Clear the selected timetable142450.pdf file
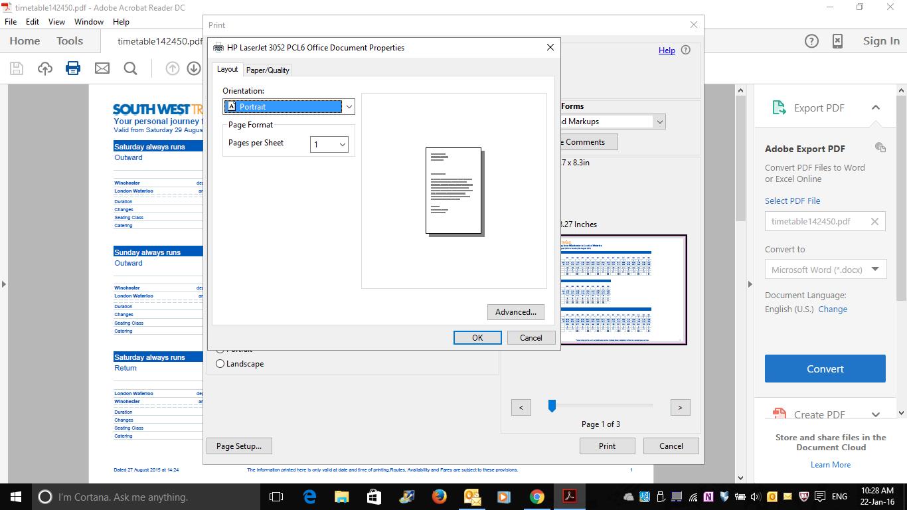Image resolution: width=907 pixels, height=510 pixels. click(x=874, y=222)
